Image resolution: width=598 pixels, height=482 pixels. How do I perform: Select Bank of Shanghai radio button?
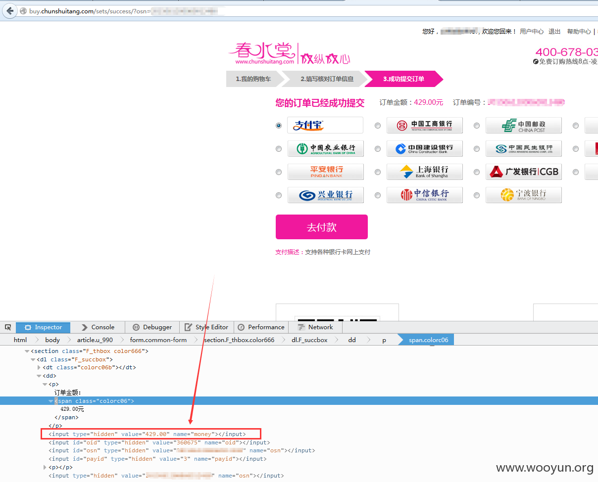click(378, 172)
